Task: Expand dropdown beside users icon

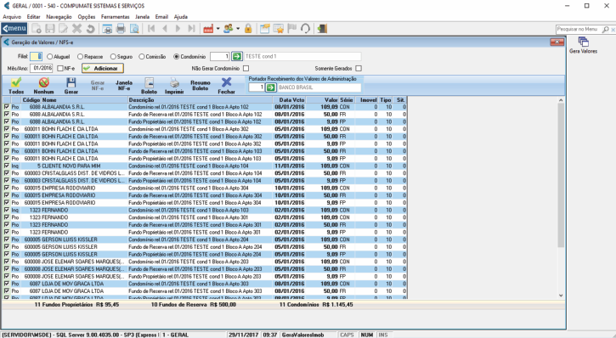Action: pyautogui.click(x=238, y=29)
